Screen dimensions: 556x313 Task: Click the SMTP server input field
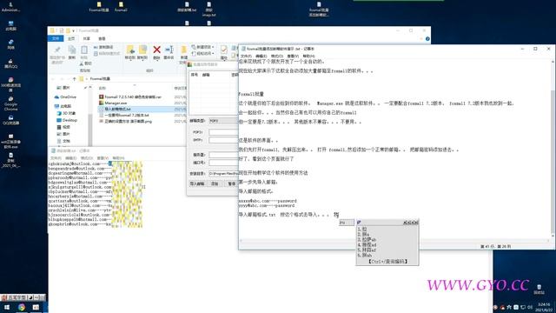coord(223,140)
